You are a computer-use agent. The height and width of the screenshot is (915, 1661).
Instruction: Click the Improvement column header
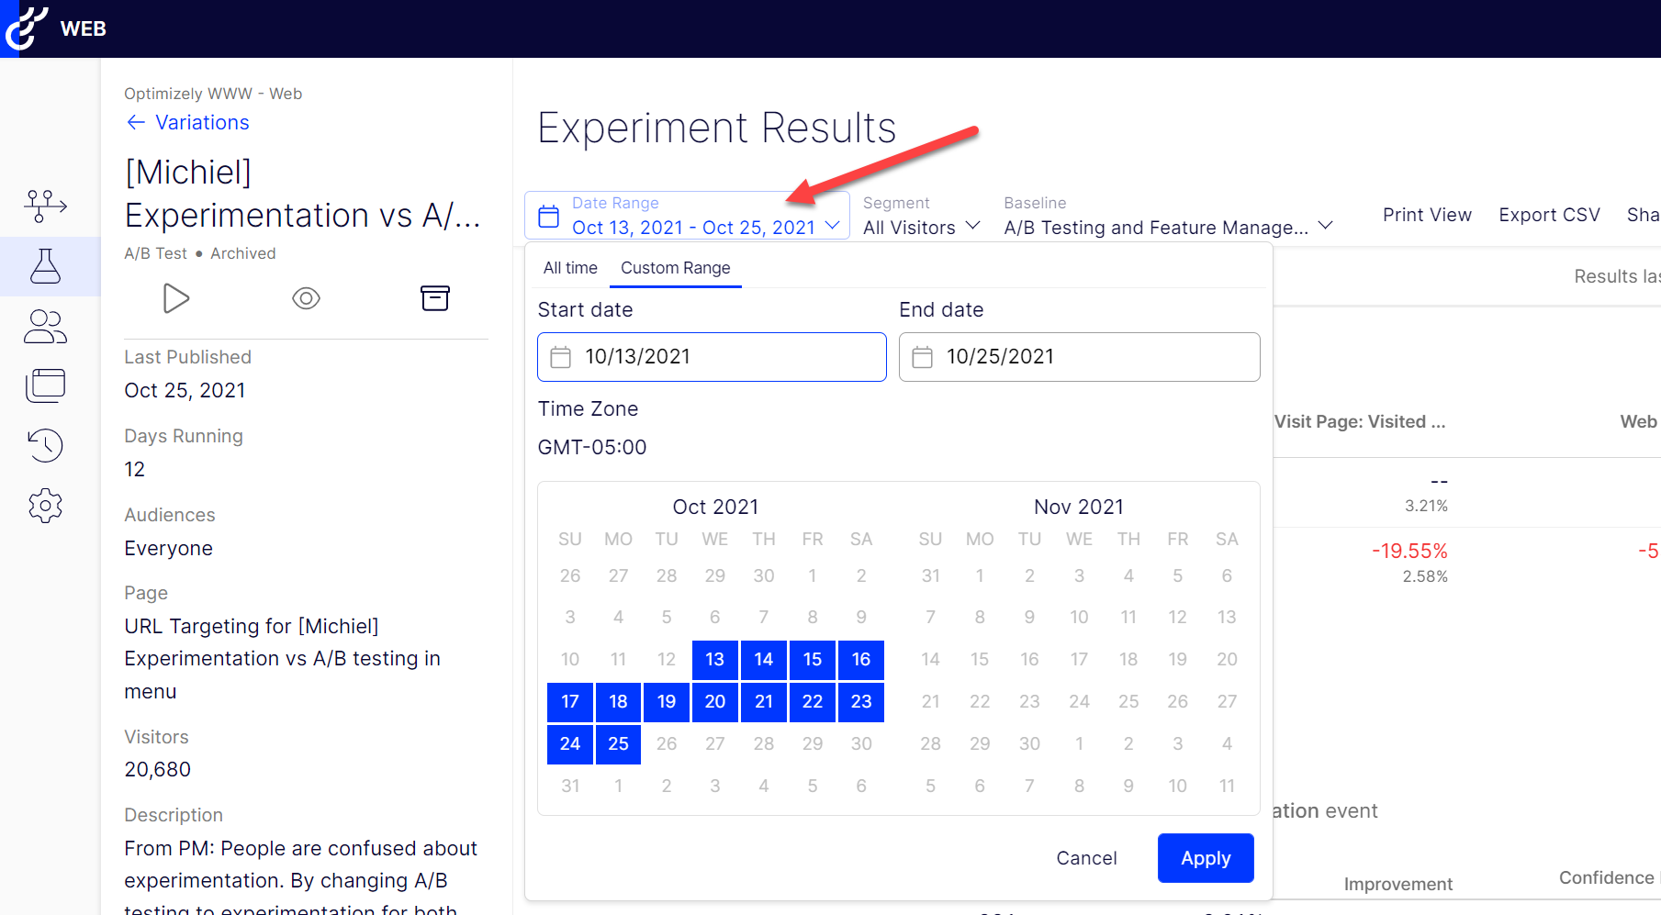1398,884
